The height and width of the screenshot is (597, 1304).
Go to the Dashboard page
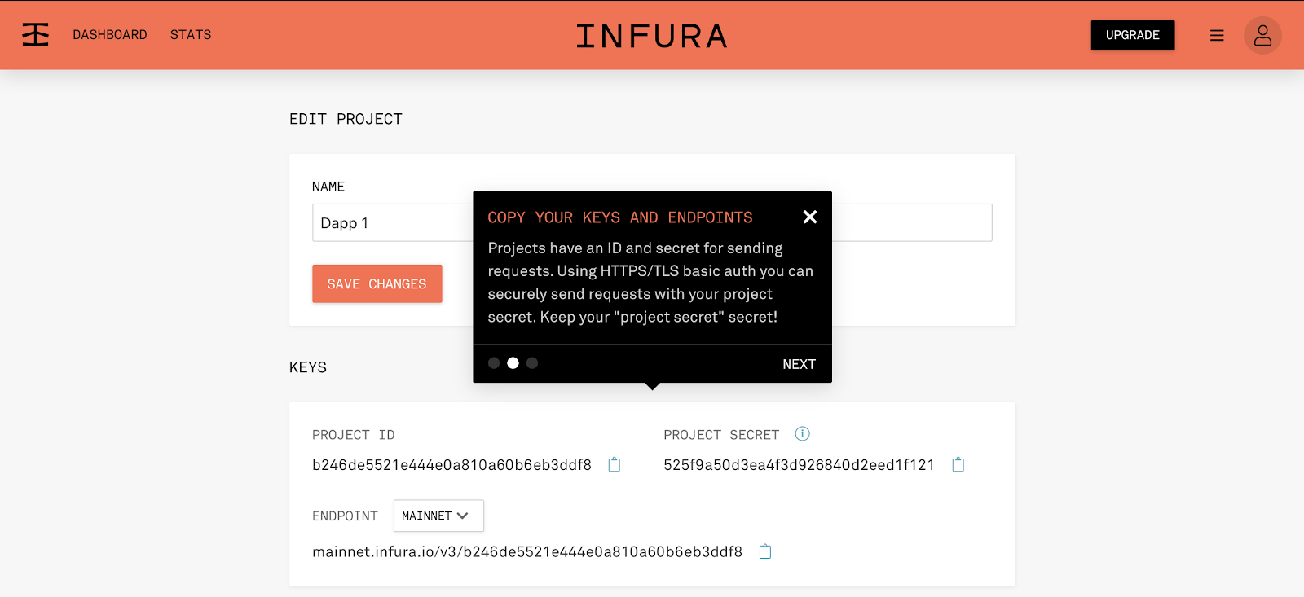point(110,34)
